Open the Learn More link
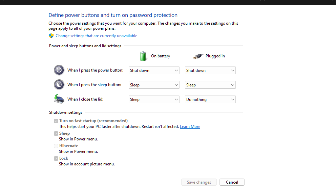This screenshot has width=336, height=187. point(190,127)
